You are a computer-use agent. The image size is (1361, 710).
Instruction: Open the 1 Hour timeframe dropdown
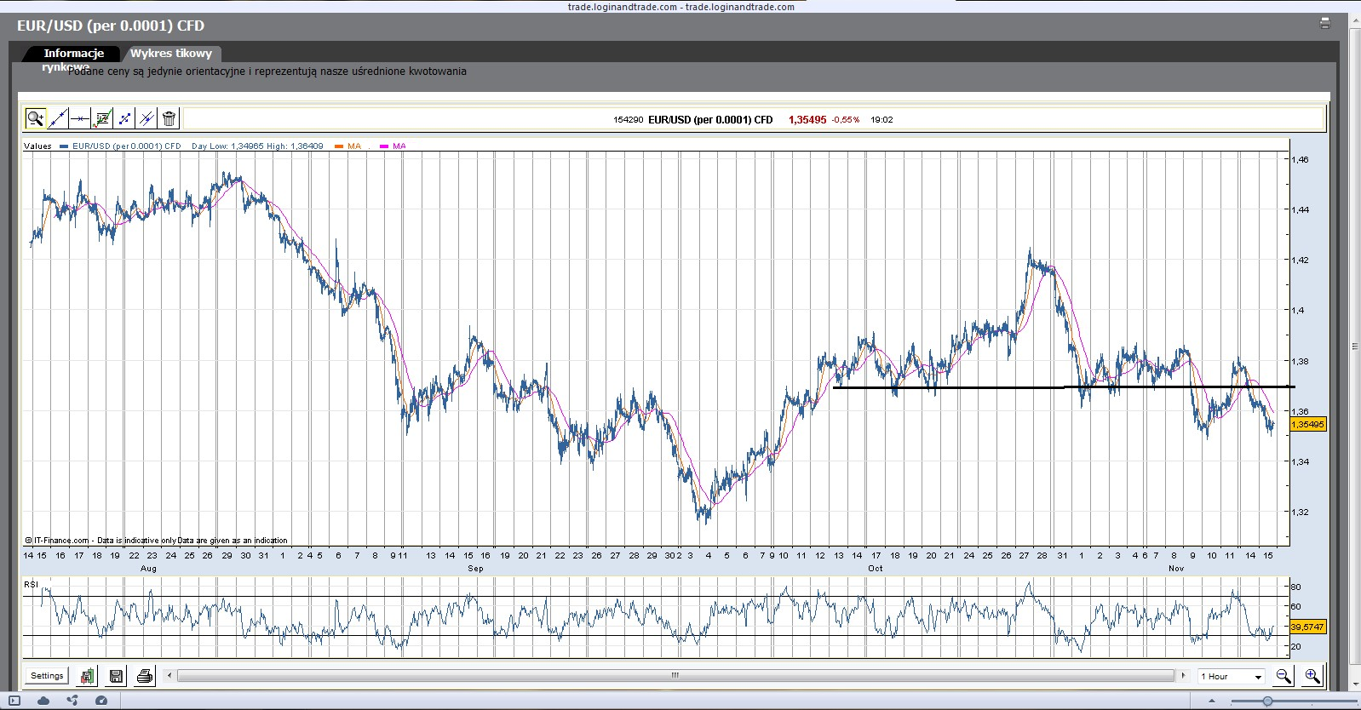coord(1232,676)
